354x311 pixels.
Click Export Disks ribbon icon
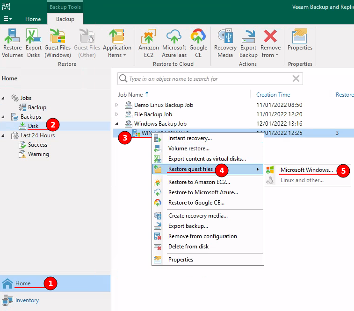pos(33,43)
